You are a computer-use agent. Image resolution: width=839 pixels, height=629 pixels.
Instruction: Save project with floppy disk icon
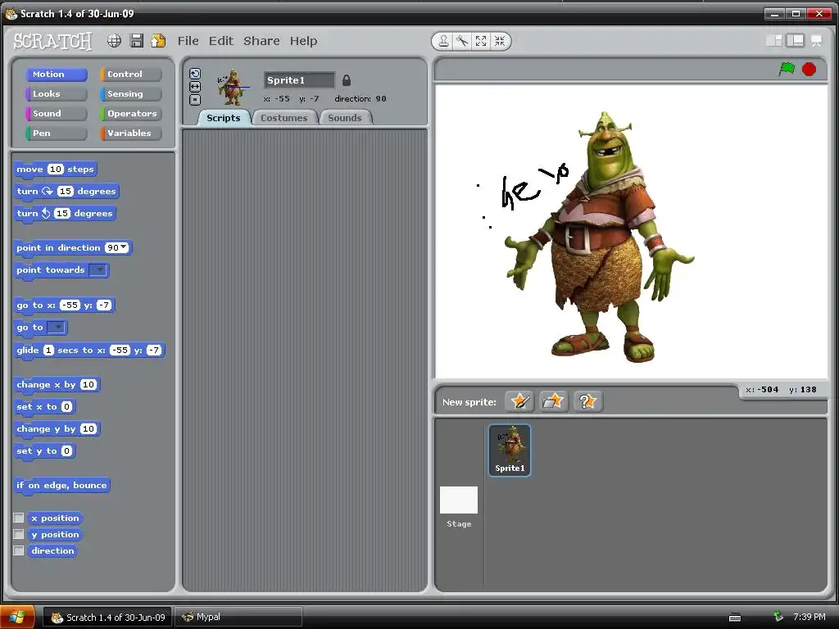pyautogui.click(x=137, y=41)
